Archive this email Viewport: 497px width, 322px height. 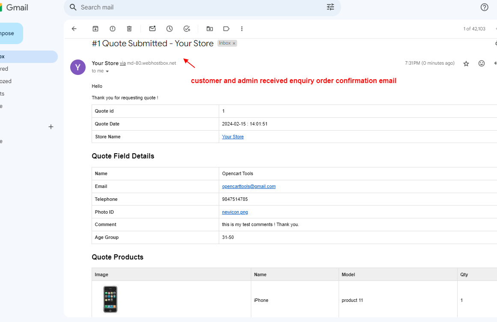95,29
